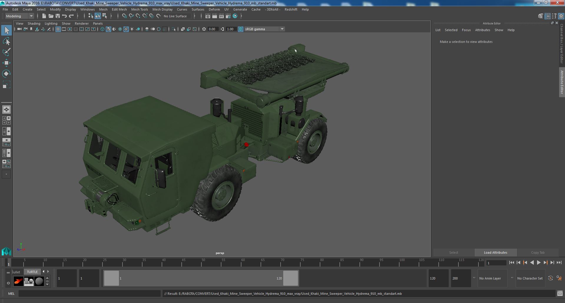Toggle viewport grid display
The width and height of the screenshot is (565, 303).
coord(58,29)
